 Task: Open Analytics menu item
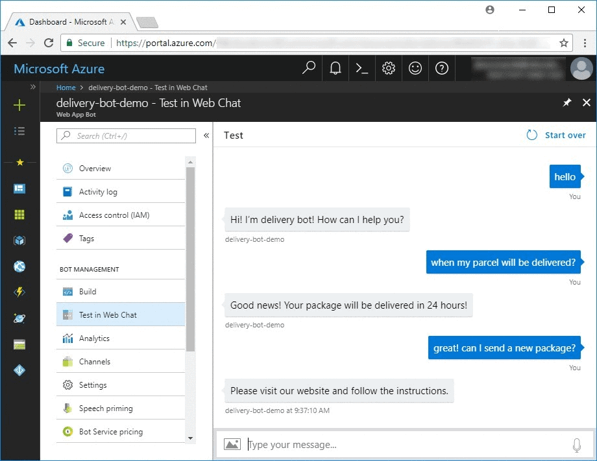pyautogui.click(x=121, y=338)
